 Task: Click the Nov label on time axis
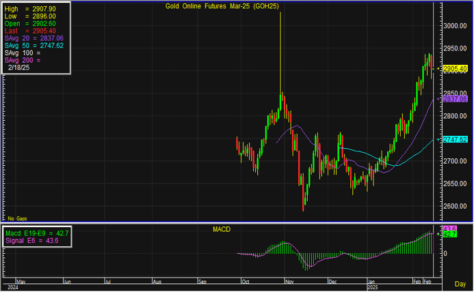288,280
